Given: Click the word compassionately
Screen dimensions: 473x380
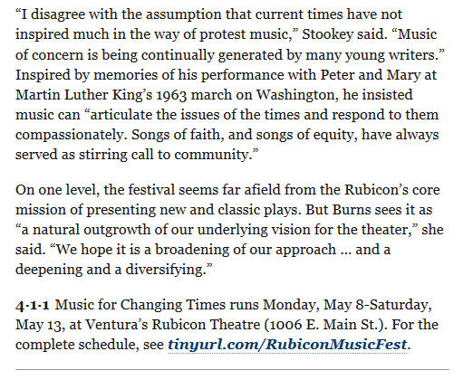Looking at the screenshot, I should click(70, 135).
